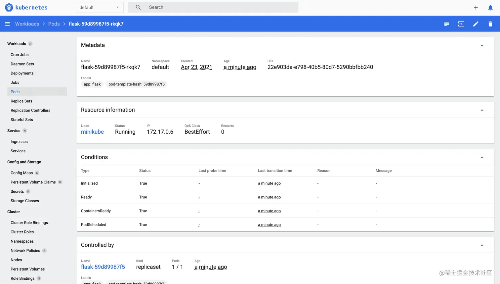Open Stateful Sets in the sidebar
Viewport: 500px width, 284px height.
click(22, 119)
